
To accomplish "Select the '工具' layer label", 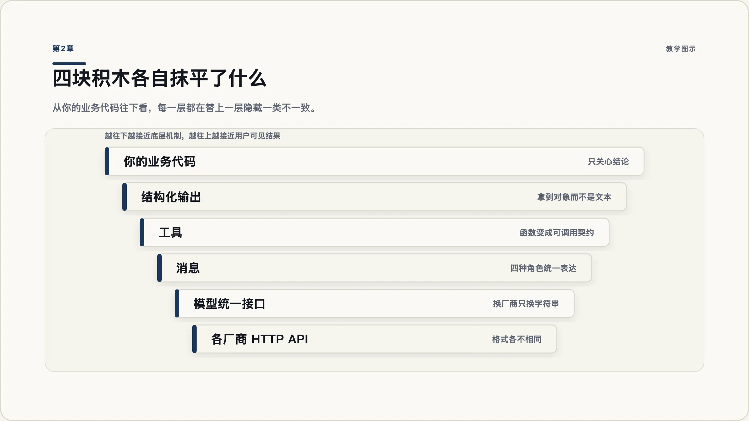I will pos(170,233).
